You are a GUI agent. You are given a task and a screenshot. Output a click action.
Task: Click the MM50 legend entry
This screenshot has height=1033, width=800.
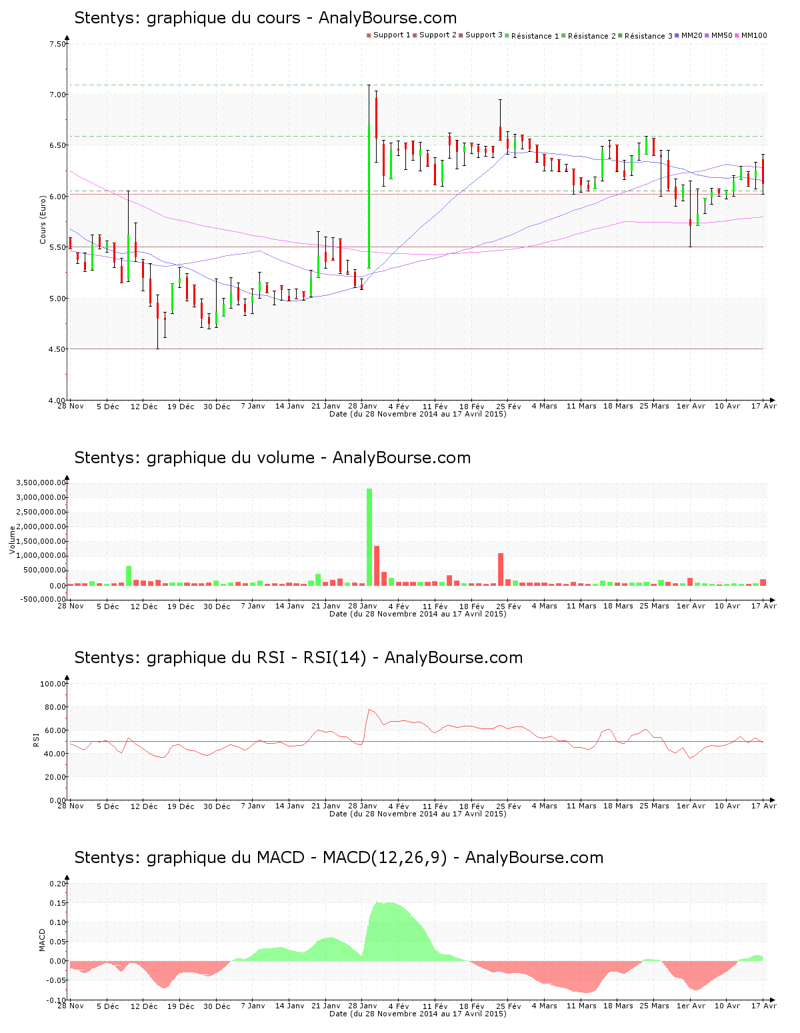coord(719,35)
